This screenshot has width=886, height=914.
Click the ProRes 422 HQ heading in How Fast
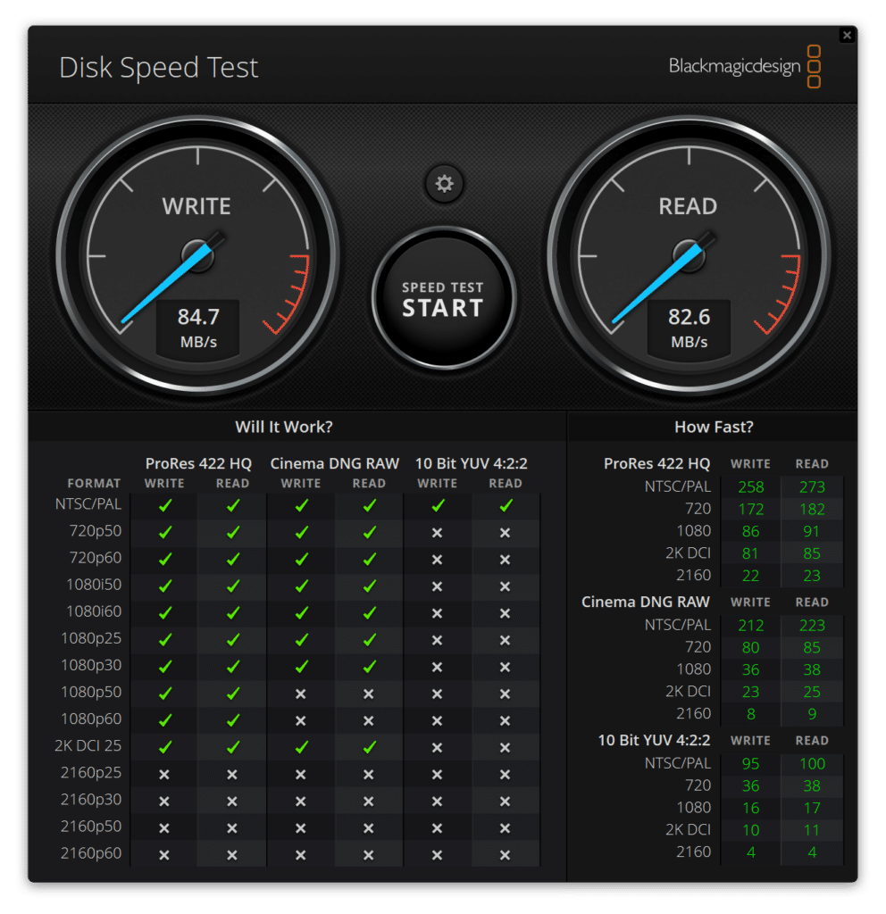pyautogui.click(x=656, y=463)
